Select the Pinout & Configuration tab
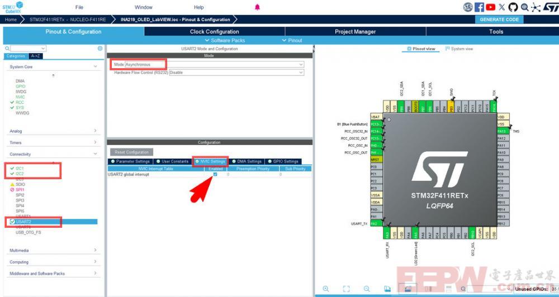The height and width of the screenshot is (297, 559). pos(73,32)
